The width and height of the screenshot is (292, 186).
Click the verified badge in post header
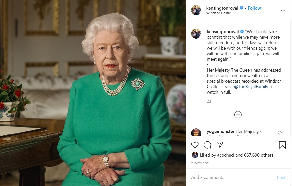tap(242, 8)
